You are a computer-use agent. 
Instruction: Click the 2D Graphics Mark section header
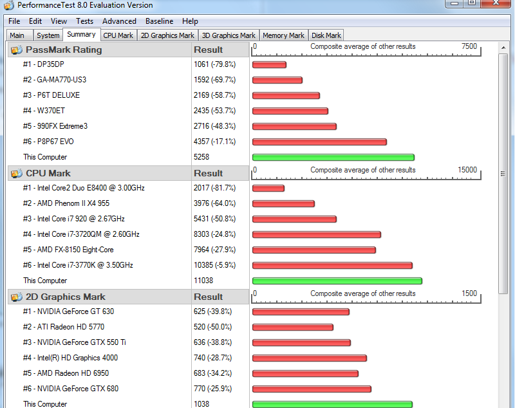coord(99,297)
